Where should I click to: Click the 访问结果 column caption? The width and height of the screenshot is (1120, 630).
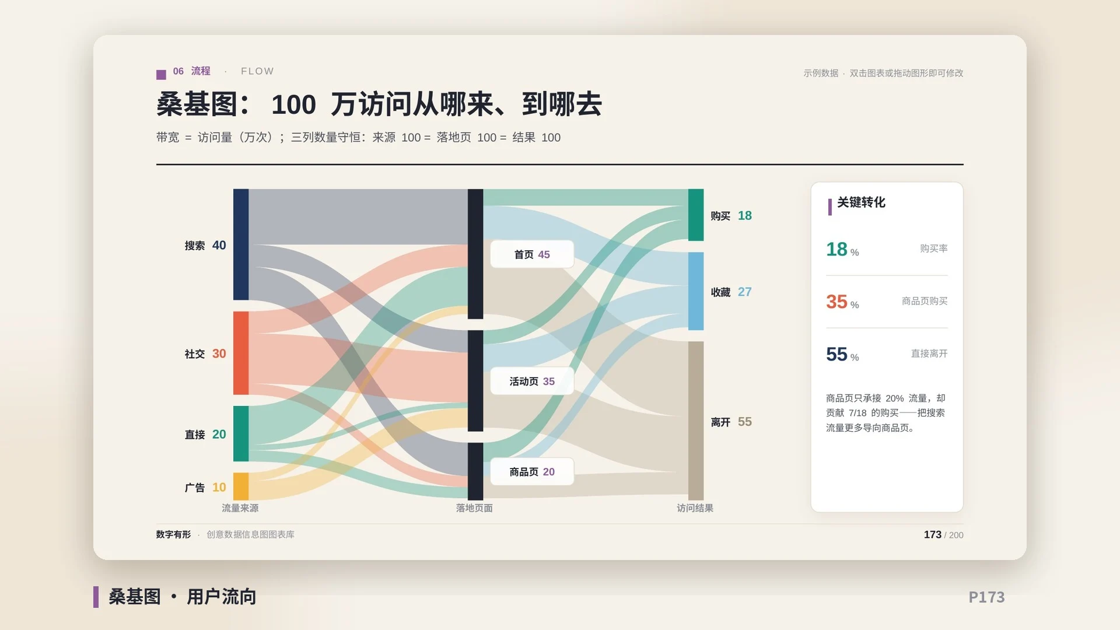(x=695, y=508)
